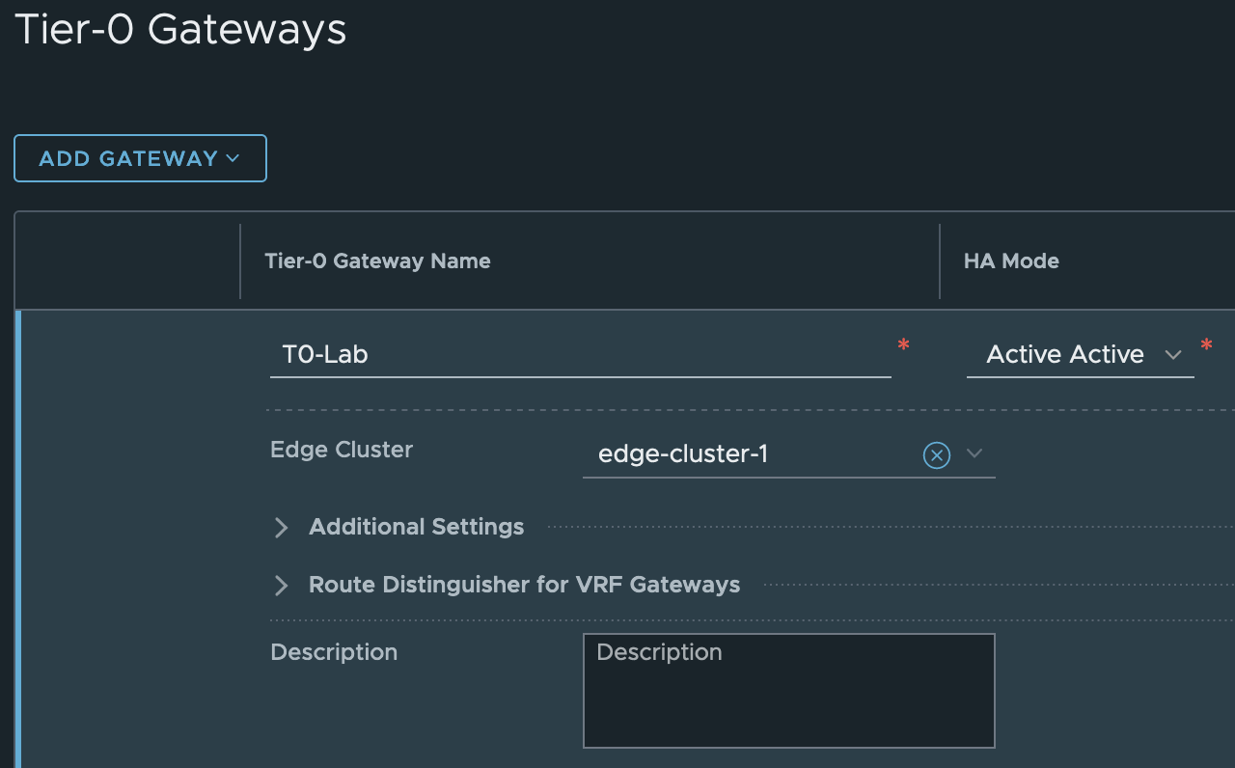Image resolution: width=1235 pixels, height=768 pixels.
Task: Expand the Additional Settings section label
Action: [x=416, y=527]
